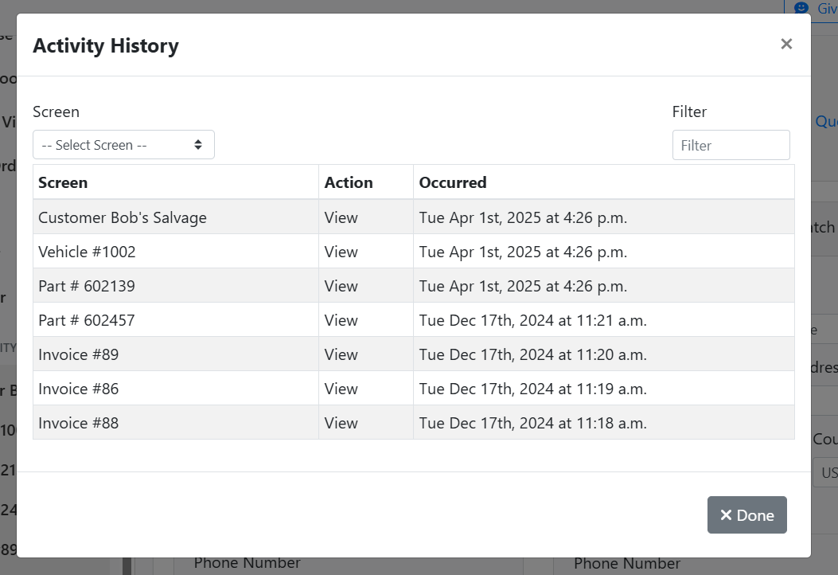This screenshot has height=575, width=838.
Task: Click the Invoice #88 entry
Action: (x=78, y=423)
